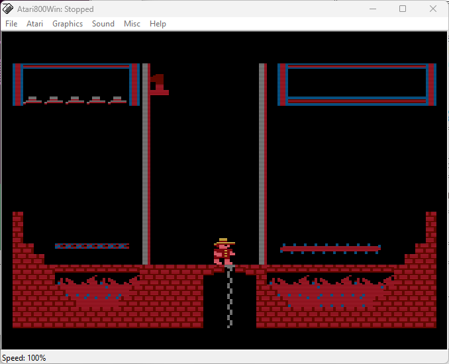Click the Atari800Win app icon in title bar
Viewport: 449px width, 364px height.
coord(8,9)
